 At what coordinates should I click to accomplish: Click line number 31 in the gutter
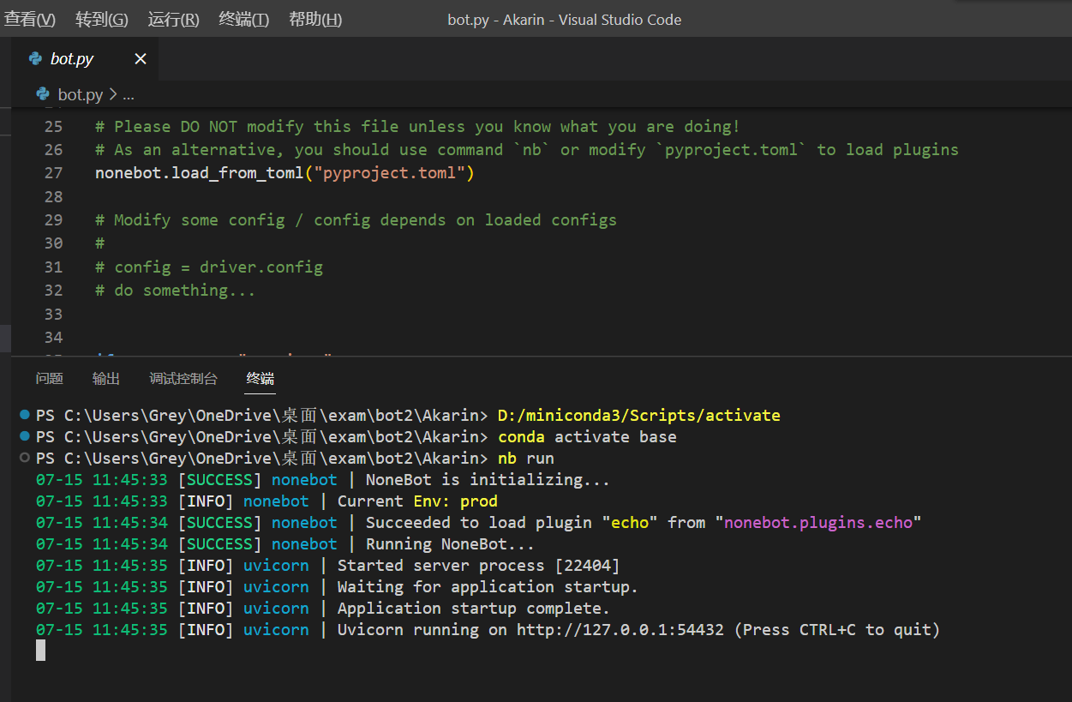[x=53, y=267]
